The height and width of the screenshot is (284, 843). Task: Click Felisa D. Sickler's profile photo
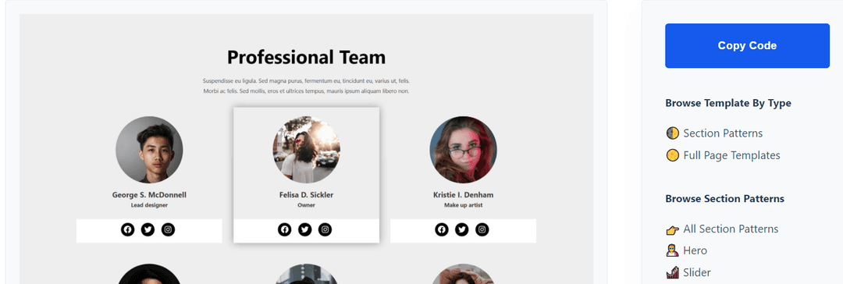coord(306,150)
